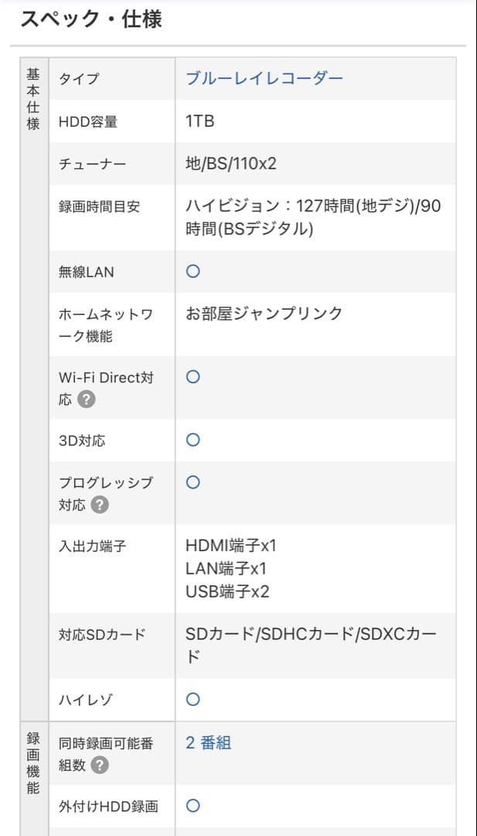Screen dimensions: 477x836
Task: Click the circle mark for プログレッシブ対応
Action: pos(193,482)
